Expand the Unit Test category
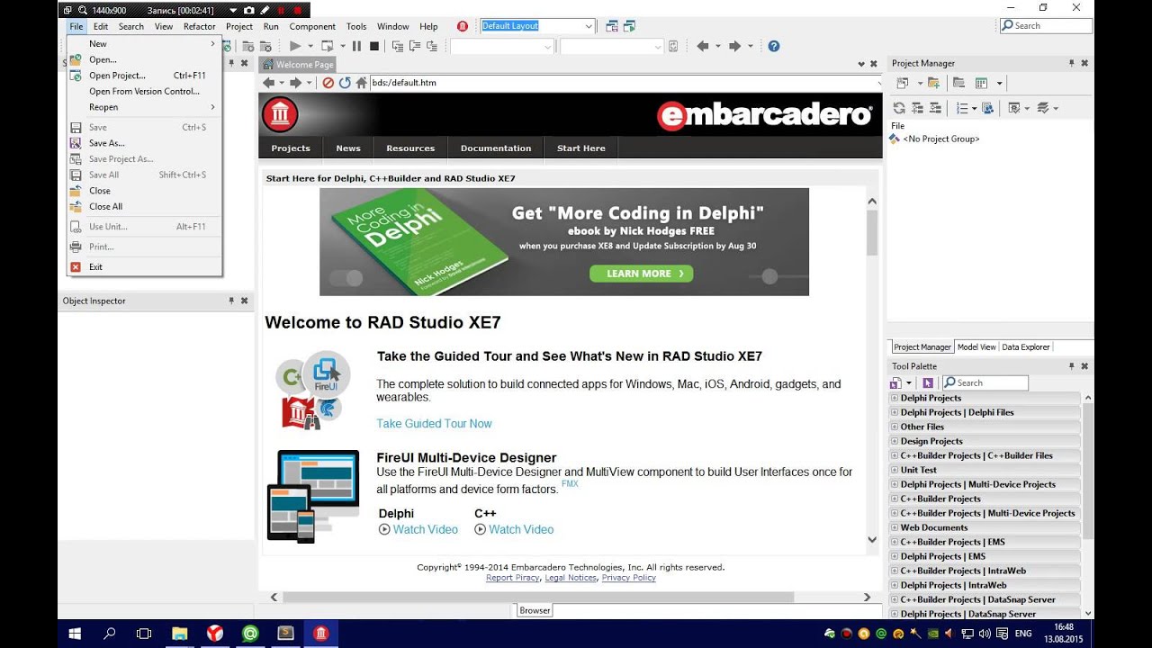This screenshot has height=648, width=1152. (895, 470)
